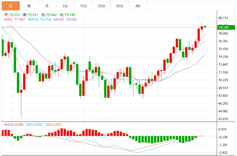Click the 80.714 price axis label
The height and width of the screenshot is (156, 237).
223,18
